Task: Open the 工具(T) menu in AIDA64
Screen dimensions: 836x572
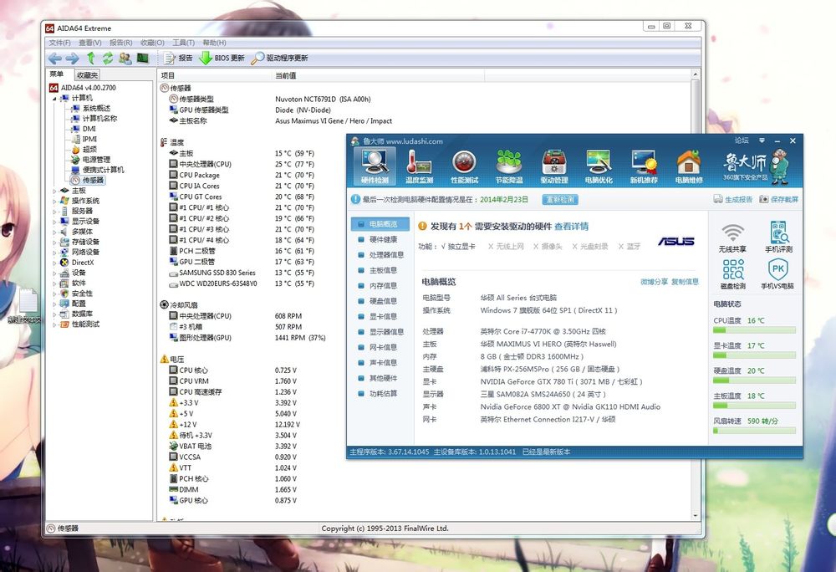Action: tap(183, 43)
